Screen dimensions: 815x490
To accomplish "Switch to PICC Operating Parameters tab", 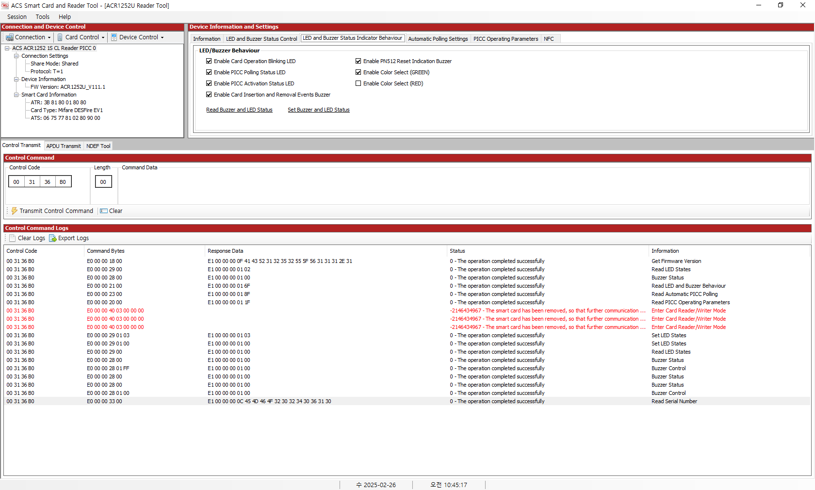I will coord(506,39).
